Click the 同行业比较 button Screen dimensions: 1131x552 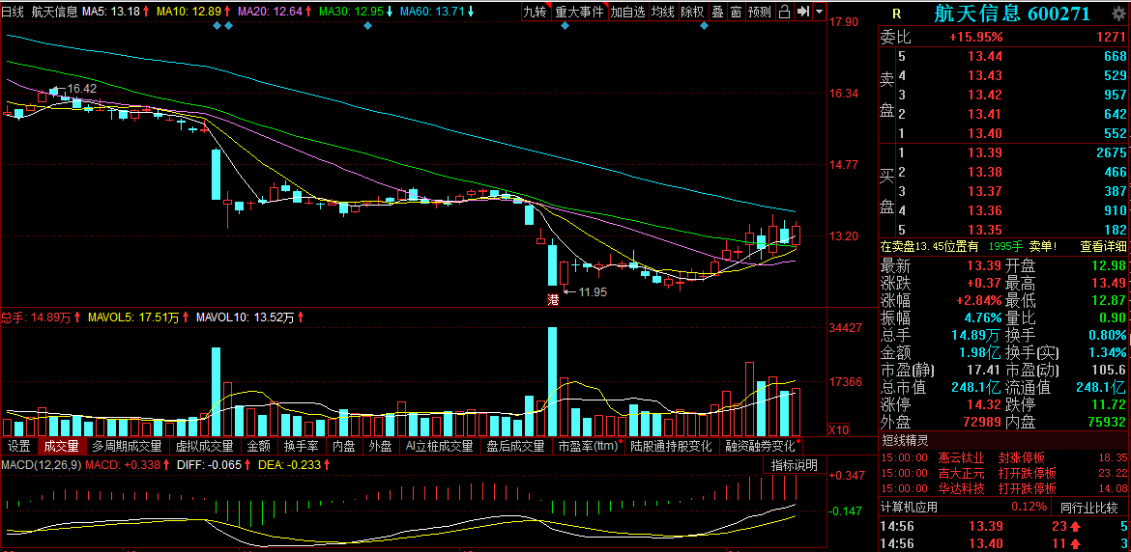[x=1088, y=507]
